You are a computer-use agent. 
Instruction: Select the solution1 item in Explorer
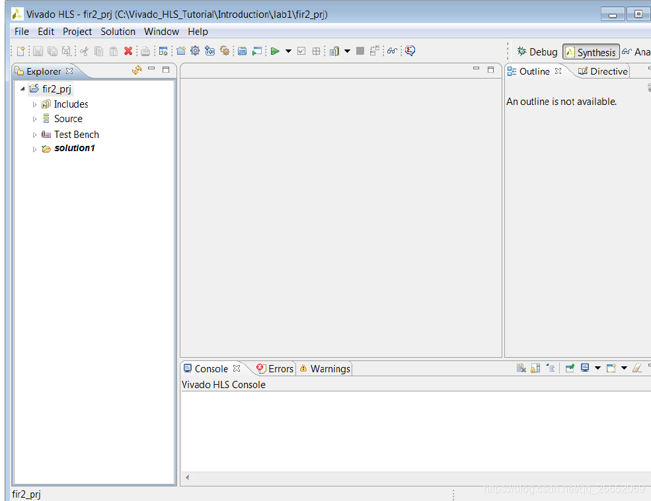pyautogui.click(x=74, y=148)
